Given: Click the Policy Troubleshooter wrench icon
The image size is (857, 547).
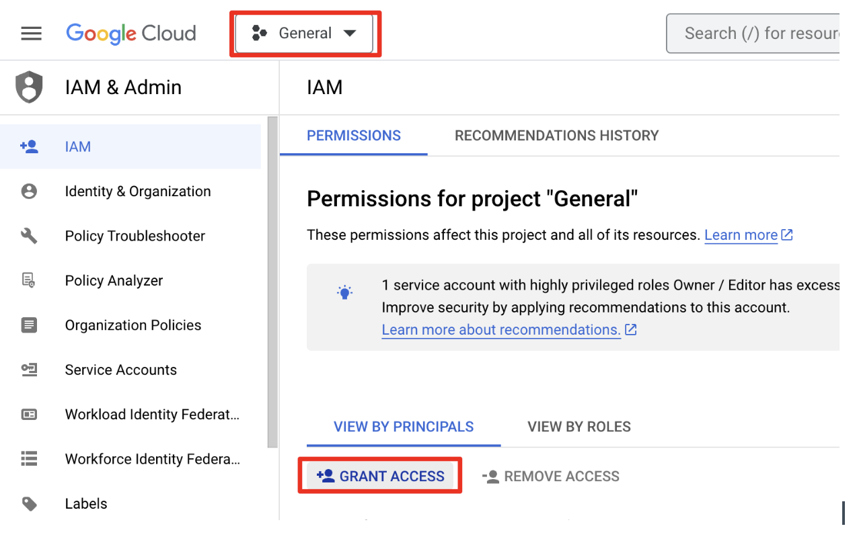Looking at the screenshot, I should tap(29, 236).
